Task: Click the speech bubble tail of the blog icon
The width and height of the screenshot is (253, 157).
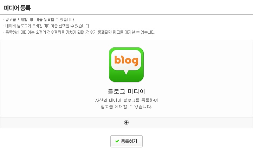Action: pyautogui.click(x=126, y=72)
